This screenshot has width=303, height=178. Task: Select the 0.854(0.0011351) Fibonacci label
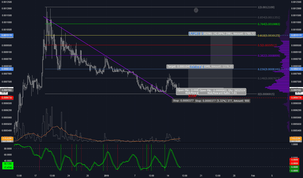(269, 17)
